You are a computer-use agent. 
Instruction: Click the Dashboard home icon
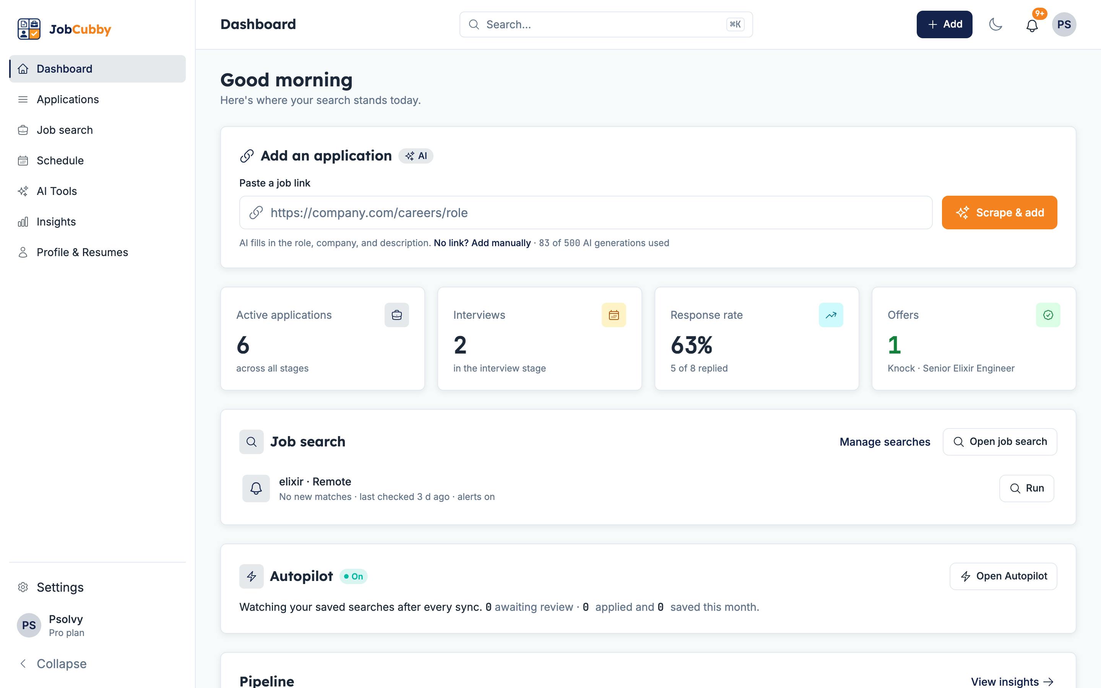point(23,69)
